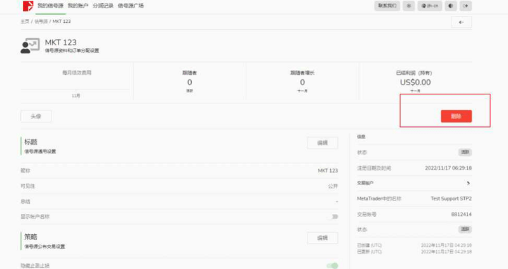
Task: Open the 我的信号源 tab
Action: coord(51,6)
